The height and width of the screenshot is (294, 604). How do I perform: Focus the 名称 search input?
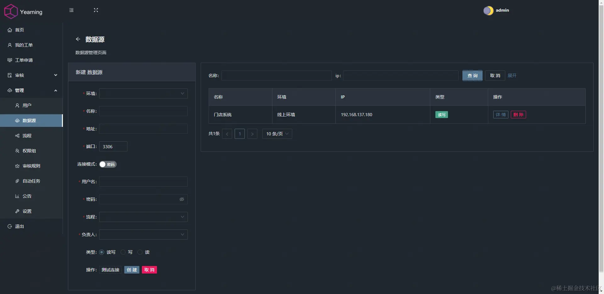pos(277,76)
